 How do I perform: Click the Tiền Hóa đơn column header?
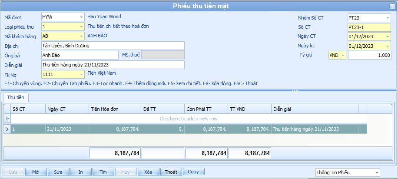pyautogui.click(x=115, y=109)
